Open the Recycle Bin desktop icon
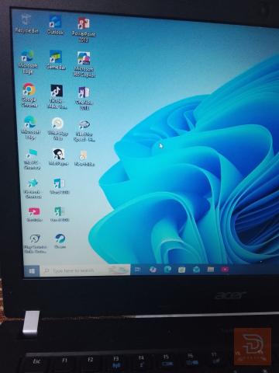 point(26,23)
